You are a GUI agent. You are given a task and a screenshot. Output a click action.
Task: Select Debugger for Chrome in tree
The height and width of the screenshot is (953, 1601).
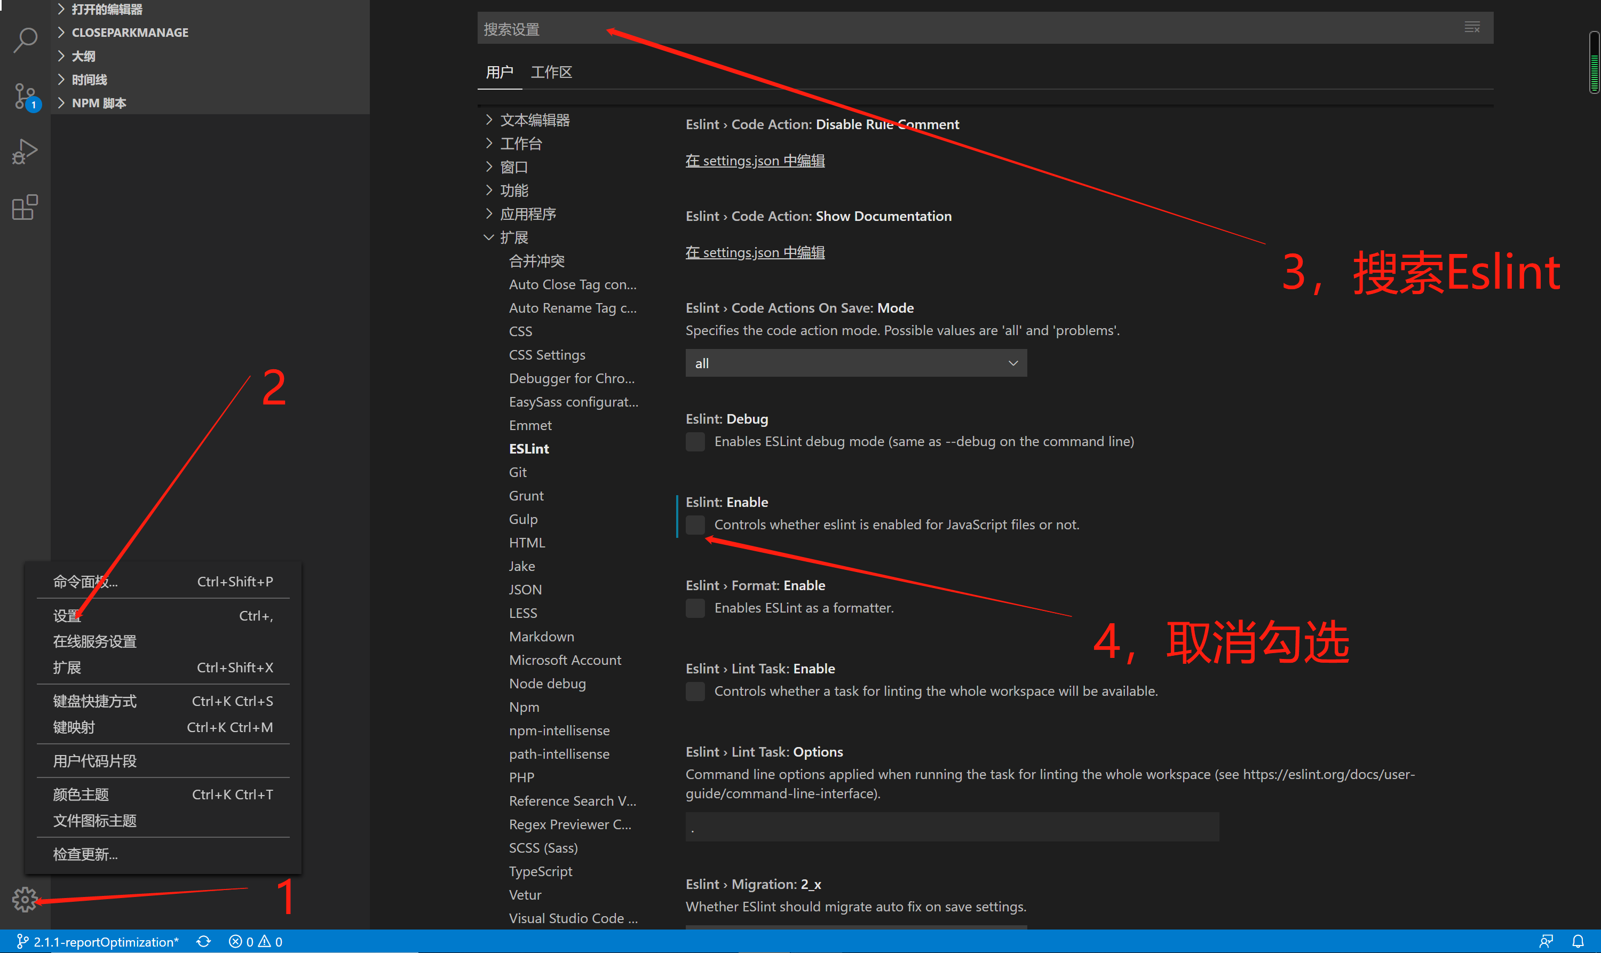point(572,379)
